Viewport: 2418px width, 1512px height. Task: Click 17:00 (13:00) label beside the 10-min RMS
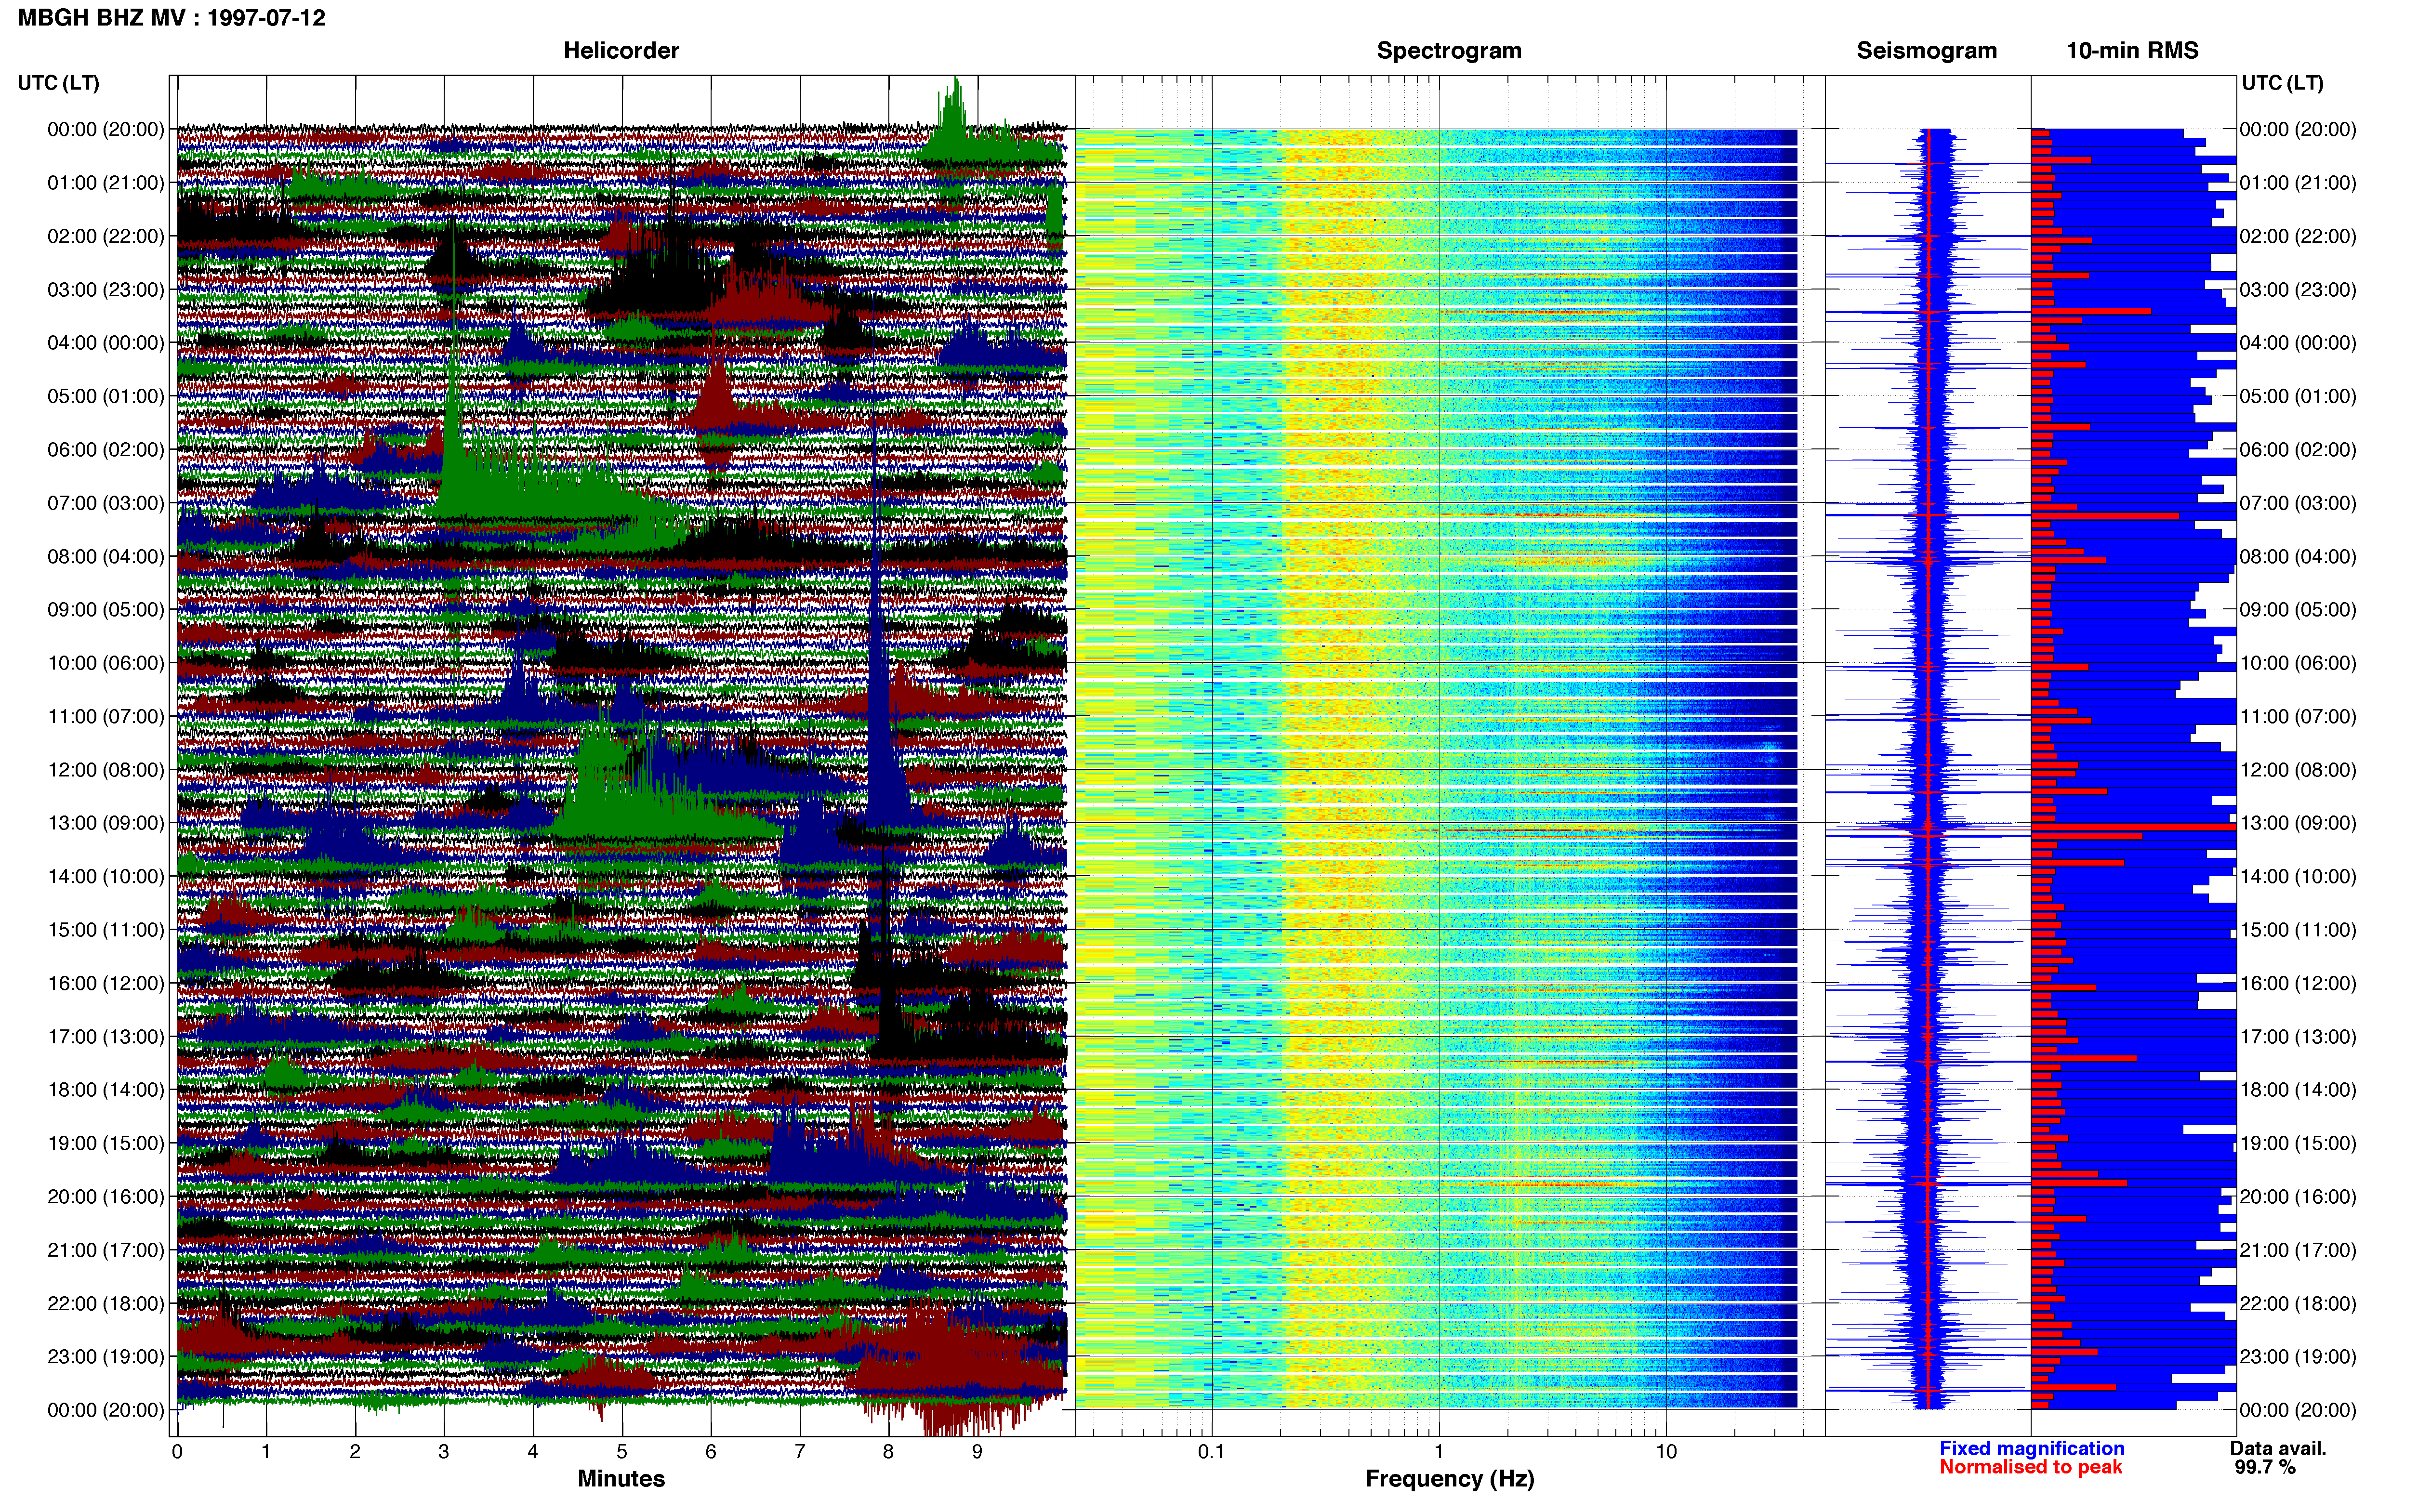(x=2298, y=1037)
